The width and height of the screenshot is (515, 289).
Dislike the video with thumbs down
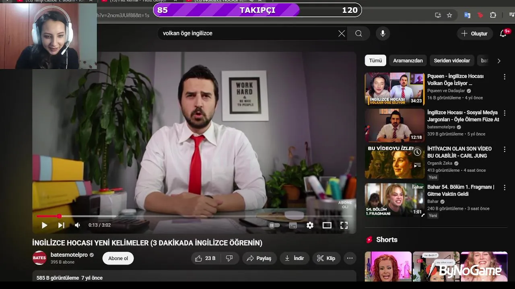(x=229, y=258)
